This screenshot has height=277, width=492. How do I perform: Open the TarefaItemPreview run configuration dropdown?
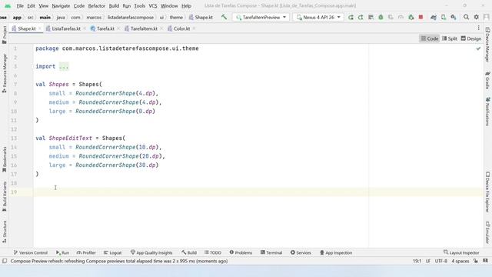(261, 17)
